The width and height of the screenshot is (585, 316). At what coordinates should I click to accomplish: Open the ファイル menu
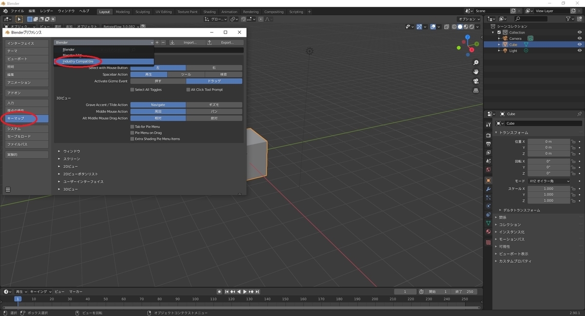17,11
